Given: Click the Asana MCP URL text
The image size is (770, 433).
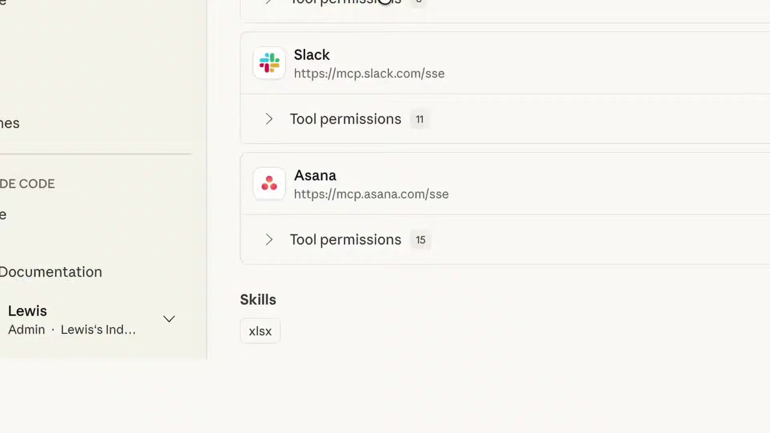Looking at the screenshot, I should click(x=371, y=194).
